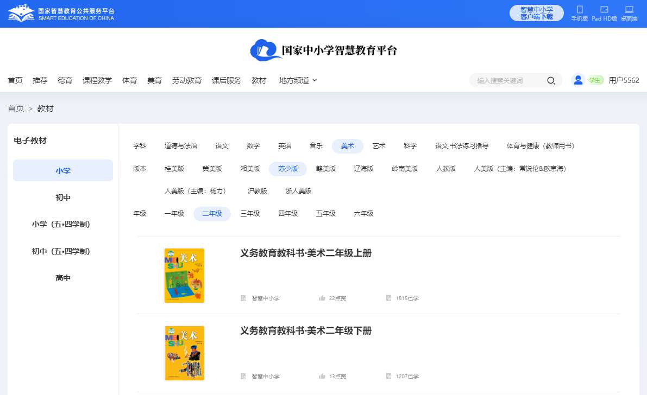The width and height of the screenshot is (647, 395).
Task: Open the Pad HD版 tablet icon
Action: tap(604, 14)
